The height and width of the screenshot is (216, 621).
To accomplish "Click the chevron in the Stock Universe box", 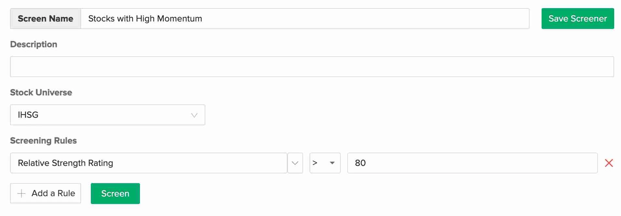I will pyautogui.click(x=194, y=115).
